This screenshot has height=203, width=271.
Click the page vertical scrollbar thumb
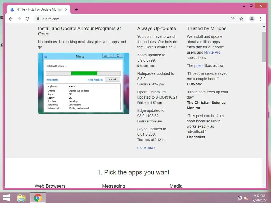(264, 47)
